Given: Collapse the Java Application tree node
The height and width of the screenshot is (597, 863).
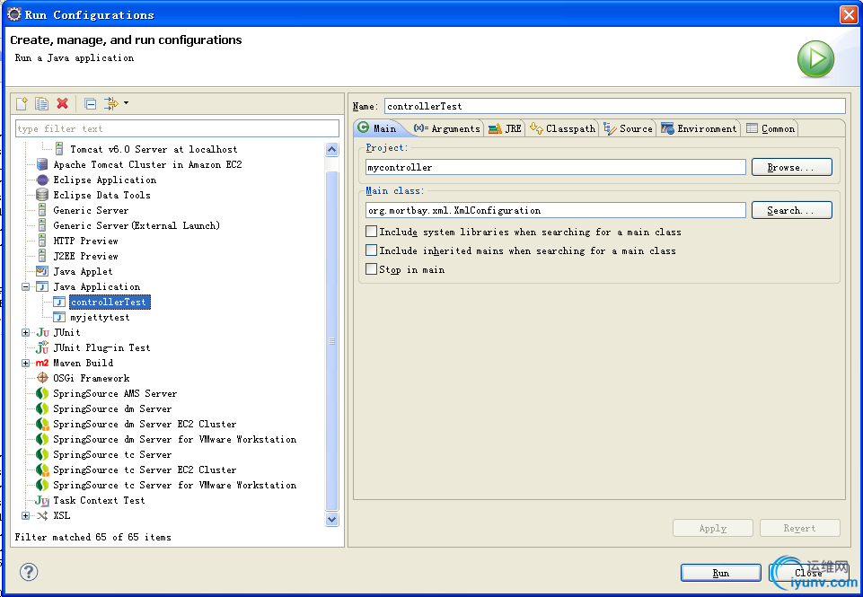Looking at the screenshot, I should [25, 286].
